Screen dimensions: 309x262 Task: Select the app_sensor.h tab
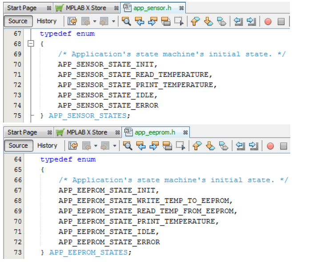coord(152,8)
